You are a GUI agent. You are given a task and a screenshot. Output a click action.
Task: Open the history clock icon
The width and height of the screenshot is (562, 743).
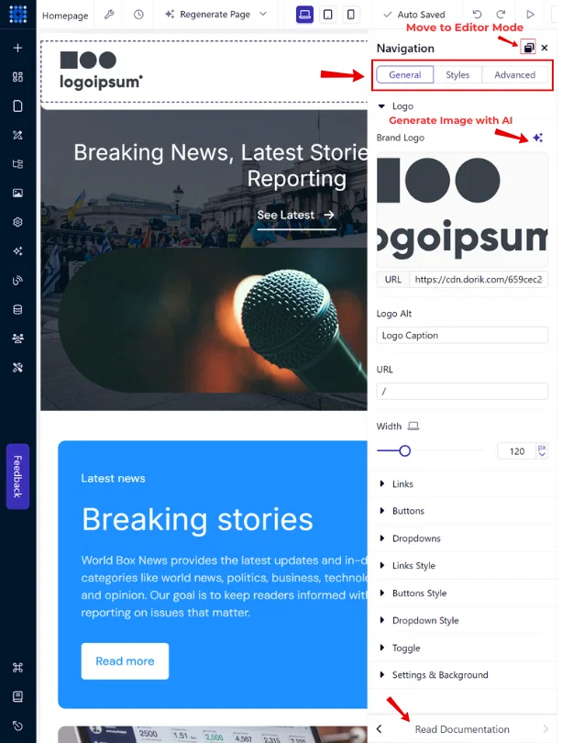click(x=138, y=15)
